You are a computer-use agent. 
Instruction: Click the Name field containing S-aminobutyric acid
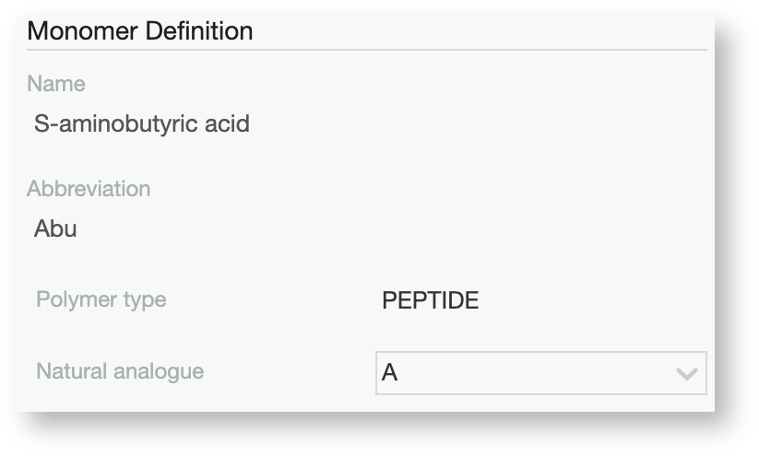click(x=141, y=123)
